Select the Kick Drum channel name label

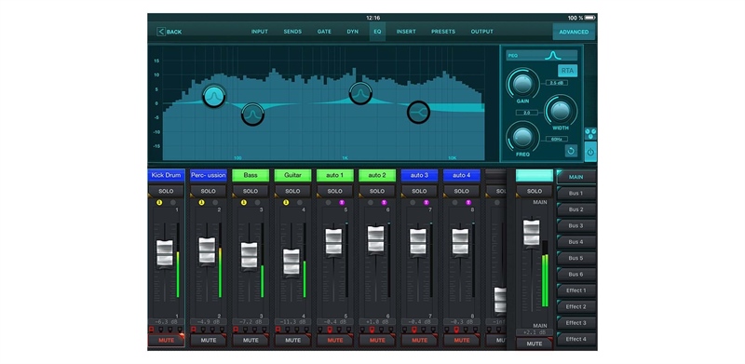pyautogui.click(x=167, y=175)
